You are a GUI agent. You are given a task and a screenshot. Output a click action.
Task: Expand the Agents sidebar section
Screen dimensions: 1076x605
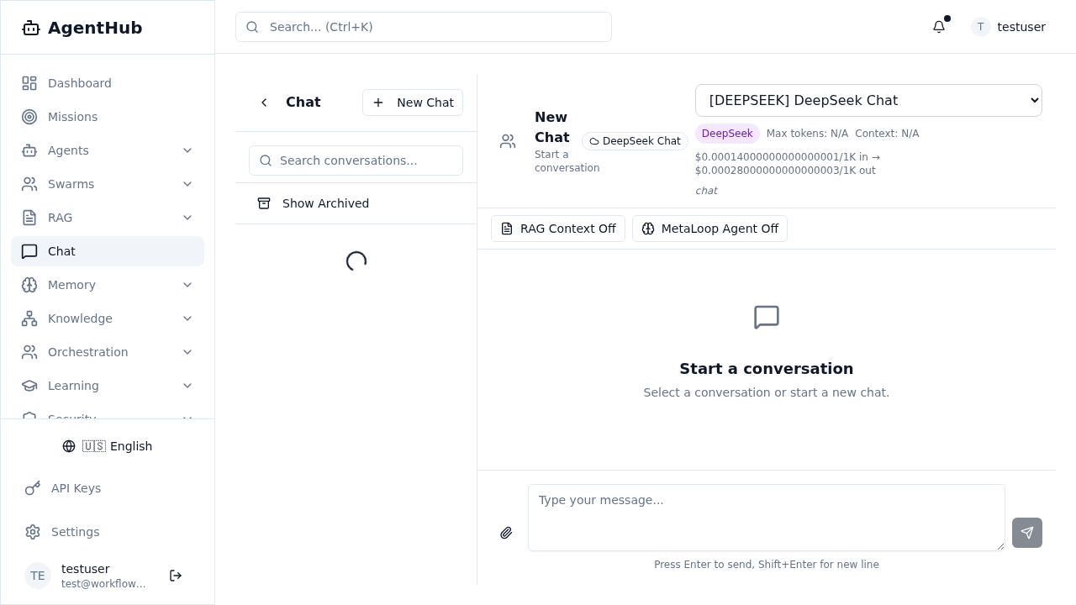tap(187, 150)
